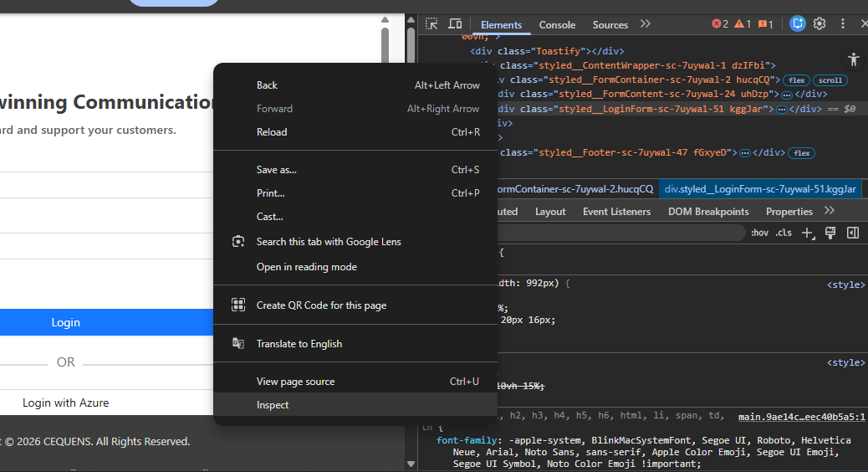Screen dimensions: 868x472
Task: Activate the inspect element picker icon
Action: point(431,23)
